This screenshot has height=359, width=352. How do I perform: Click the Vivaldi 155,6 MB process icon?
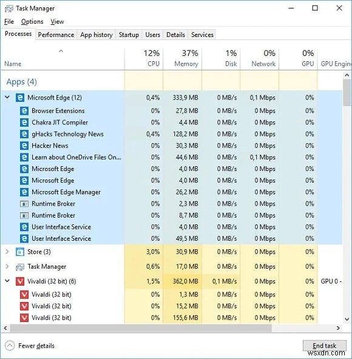point(24,318)
